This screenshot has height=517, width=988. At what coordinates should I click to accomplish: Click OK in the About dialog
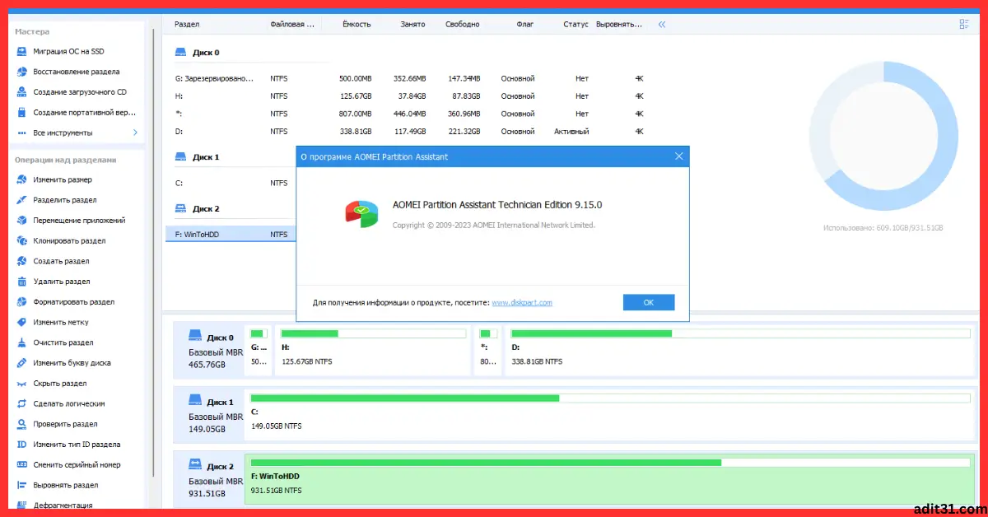pos(649,302)
